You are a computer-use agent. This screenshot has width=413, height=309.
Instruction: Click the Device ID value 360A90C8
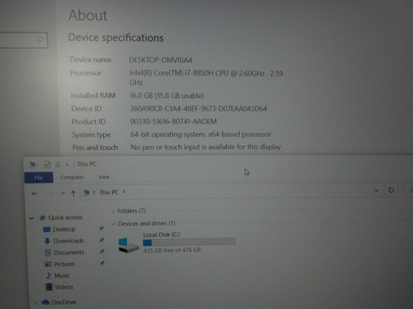198,109
